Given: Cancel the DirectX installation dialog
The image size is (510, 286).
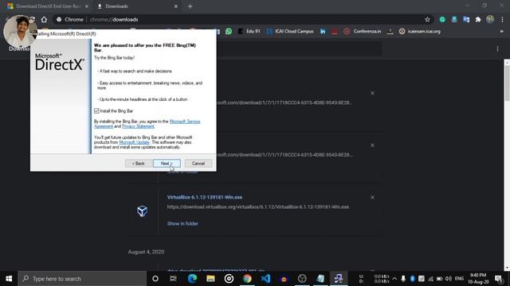Looking at the screenshot, I should [198, 163].
